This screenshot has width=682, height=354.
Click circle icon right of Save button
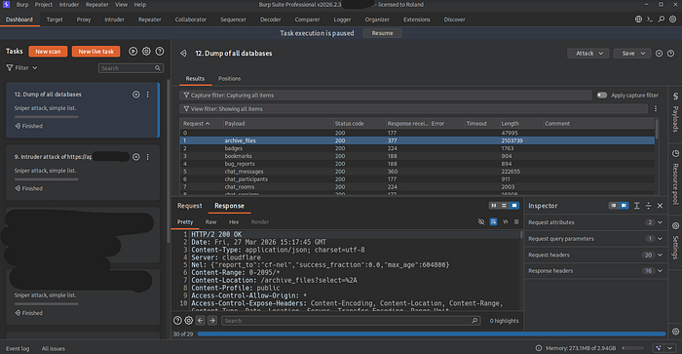click(x=659, y=53)
